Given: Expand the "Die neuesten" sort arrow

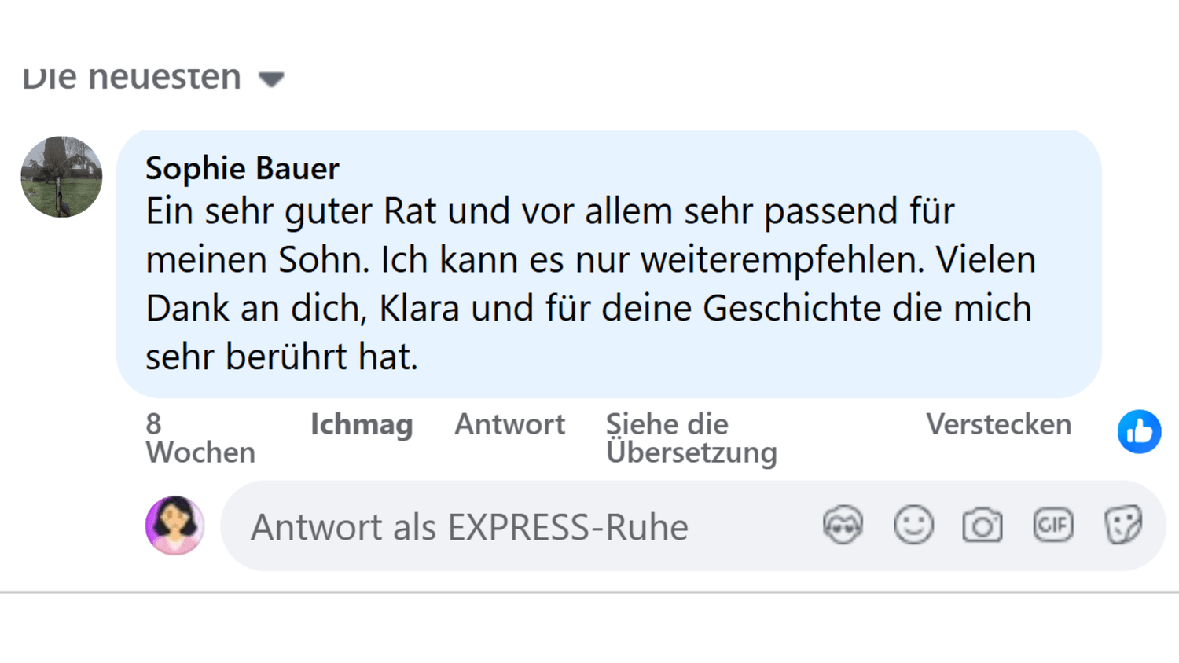Looking at the screenshot, I should [x=271, y=79].
